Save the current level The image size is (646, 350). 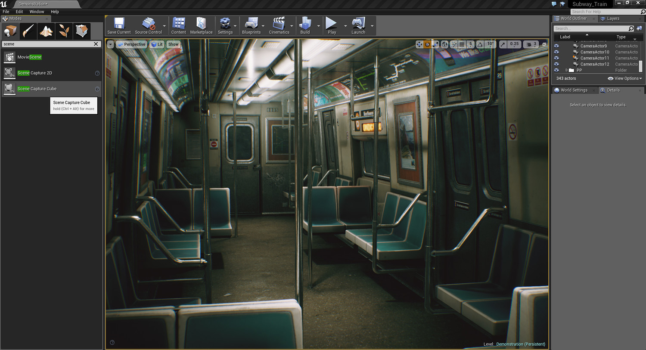[118, 25]
